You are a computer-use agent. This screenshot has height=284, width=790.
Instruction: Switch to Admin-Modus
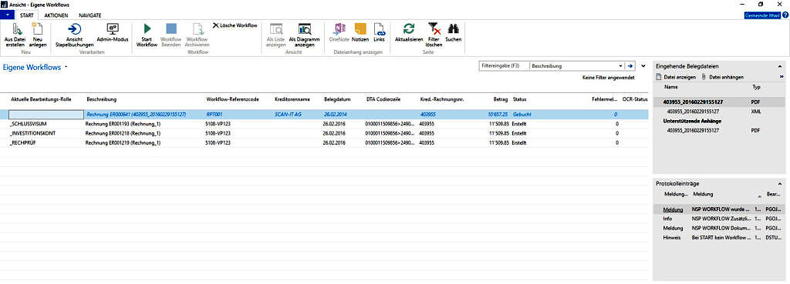(113, 29)
